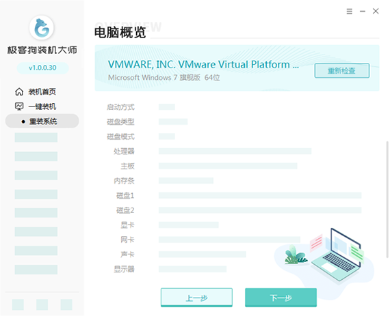The width and height of the screenshot is (390, 316).
Task: Click the 重新检查 button
Action: tap(341, 71)
